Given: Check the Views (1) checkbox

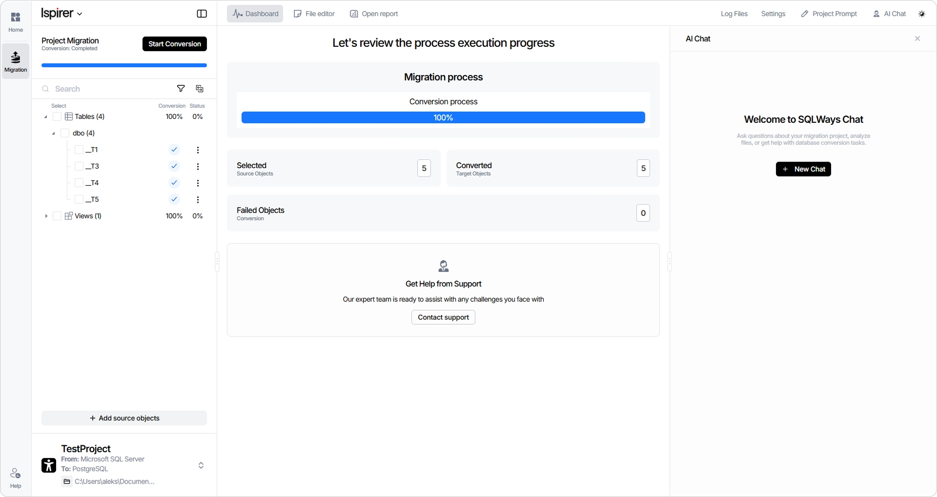Looking at the screenshot, I should point(57,216).
